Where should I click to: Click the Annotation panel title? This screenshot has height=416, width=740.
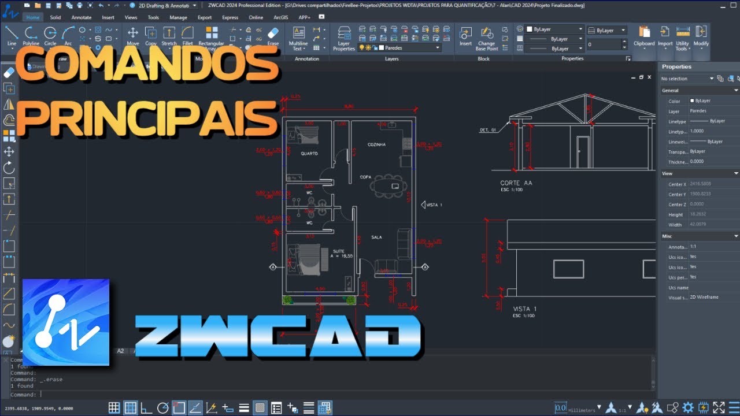tap(307, 59)
